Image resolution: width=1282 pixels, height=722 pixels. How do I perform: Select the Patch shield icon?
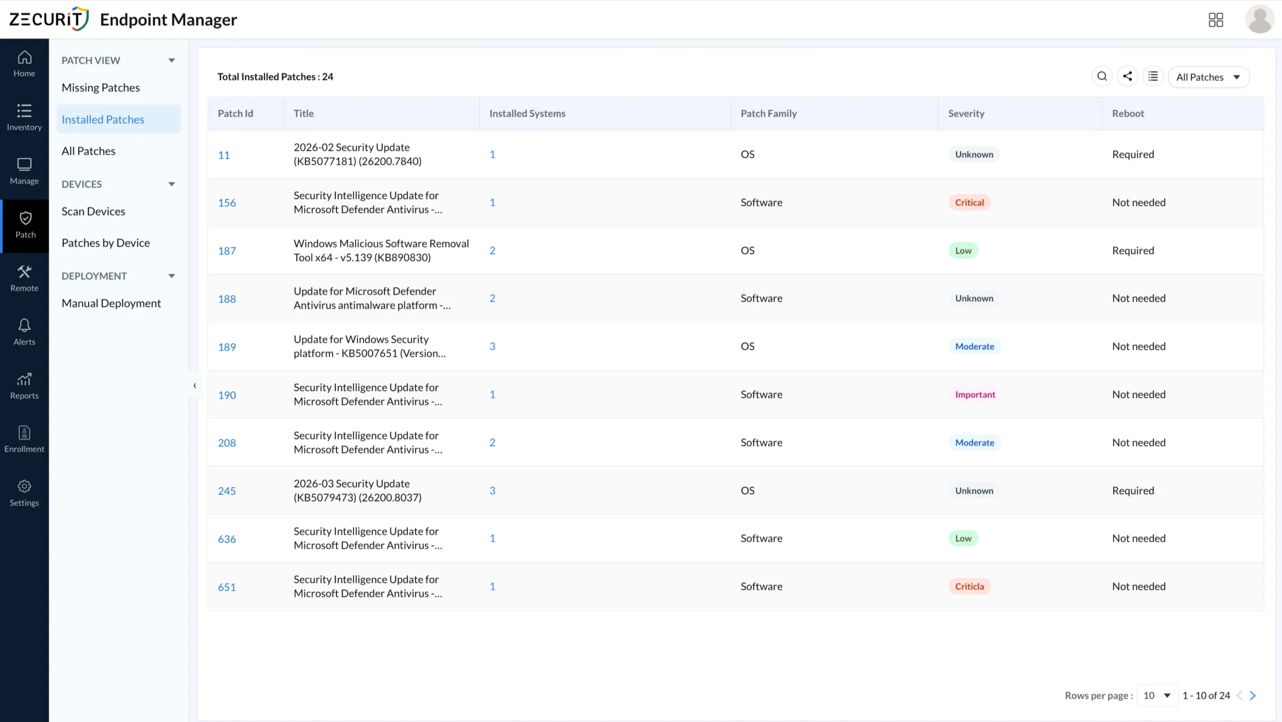[26, 218]
